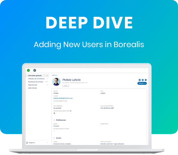The image size is (178, 155).
Task: Click the share icon above Actions
Action: 143,80
